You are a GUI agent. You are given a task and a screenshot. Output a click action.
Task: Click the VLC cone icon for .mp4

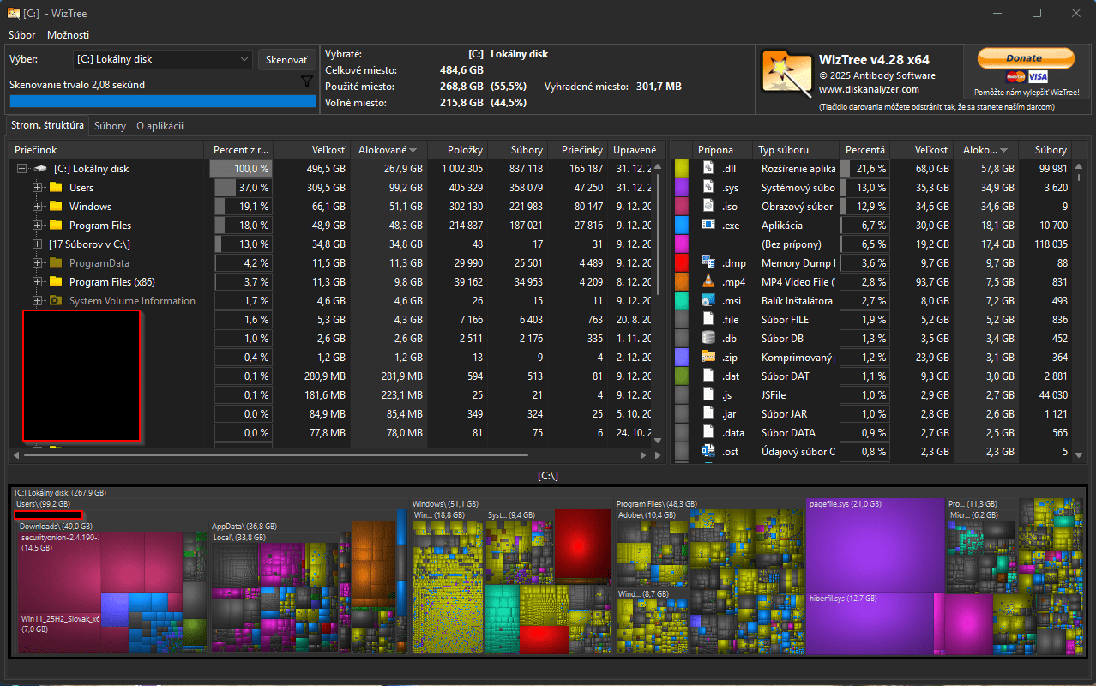pos(708,281)
